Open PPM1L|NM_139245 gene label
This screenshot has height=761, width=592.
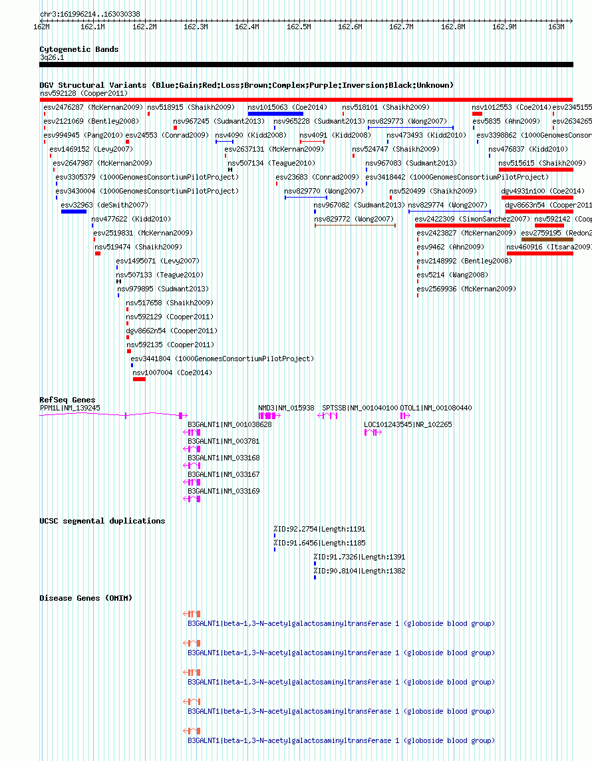point(70,408)
